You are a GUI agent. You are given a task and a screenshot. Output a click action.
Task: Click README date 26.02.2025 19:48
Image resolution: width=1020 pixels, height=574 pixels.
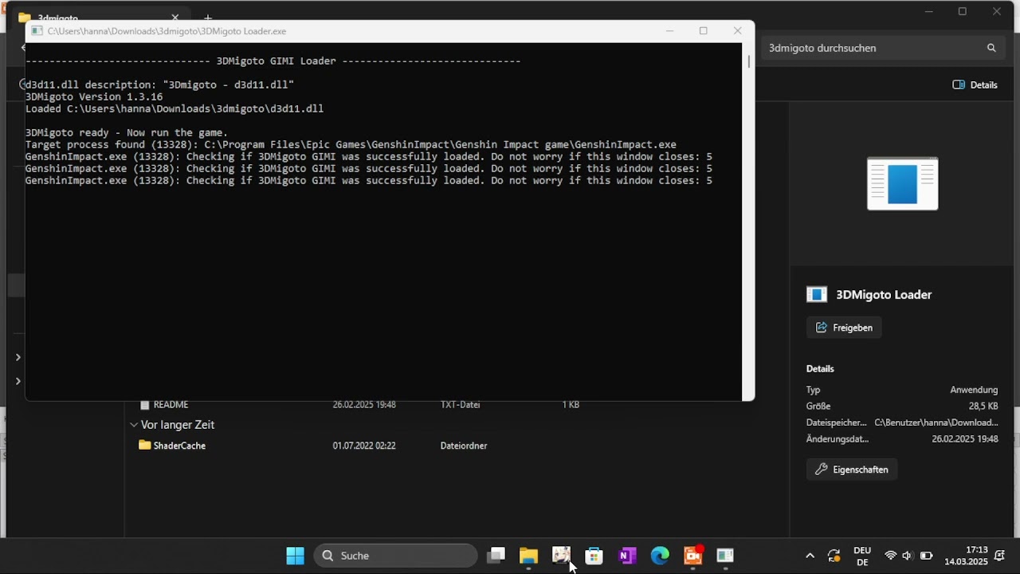coord(364,405)
